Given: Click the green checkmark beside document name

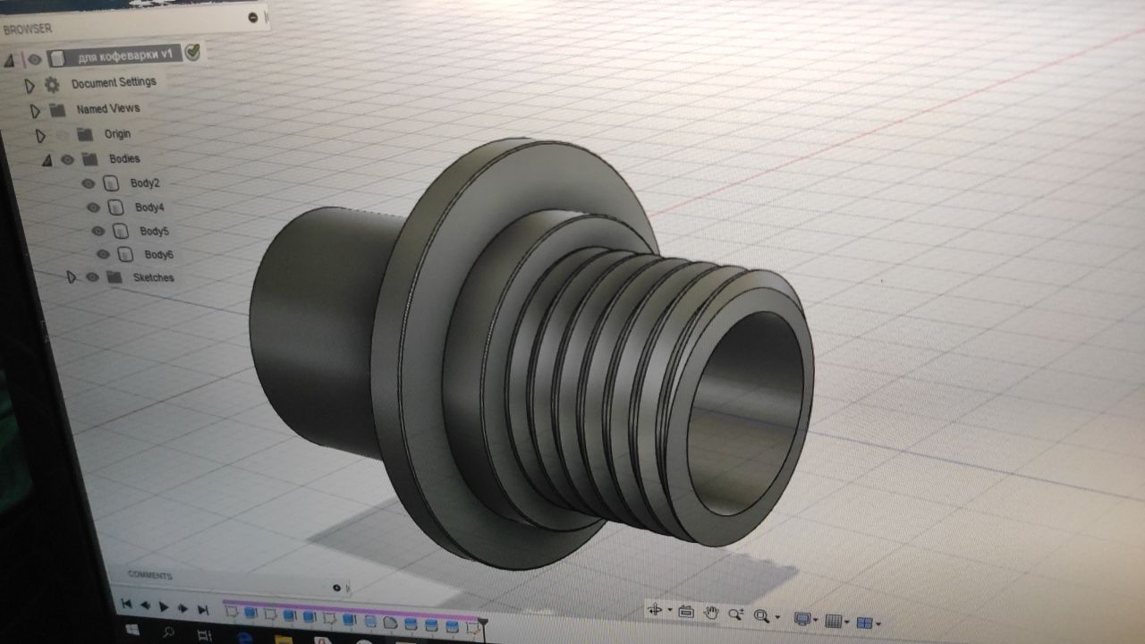Looking at the screenshot, I should [x=192, y=52].
